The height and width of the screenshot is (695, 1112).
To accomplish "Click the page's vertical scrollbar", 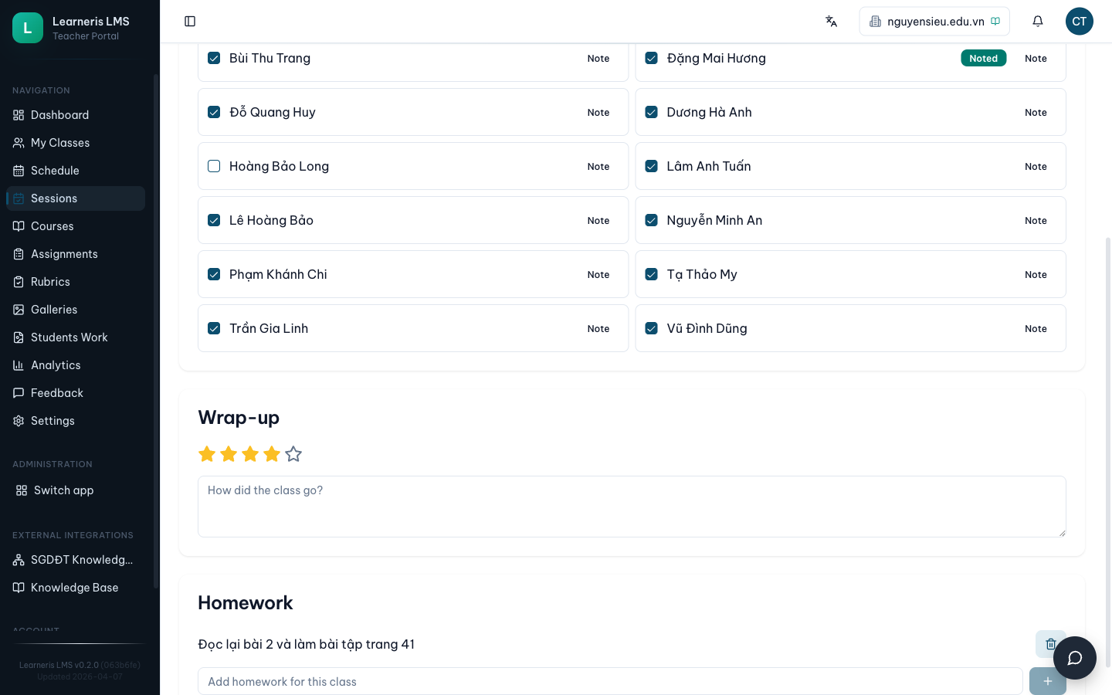I will click(1108, 452).
